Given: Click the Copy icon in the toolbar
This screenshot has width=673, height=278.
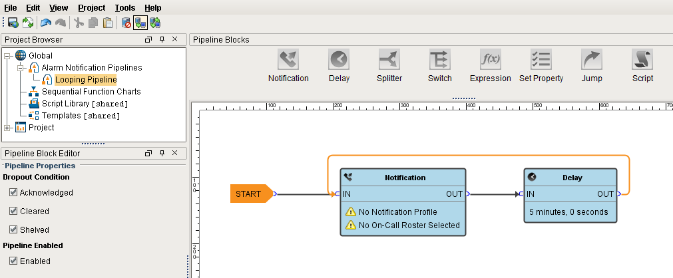Looking at the screenshot, I should 93,23.
